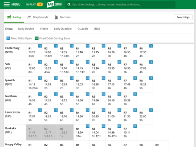Click FO badge on Northam R6
Image resolution: width=196 pixels, height=147 pixels.
pos(119,94)
